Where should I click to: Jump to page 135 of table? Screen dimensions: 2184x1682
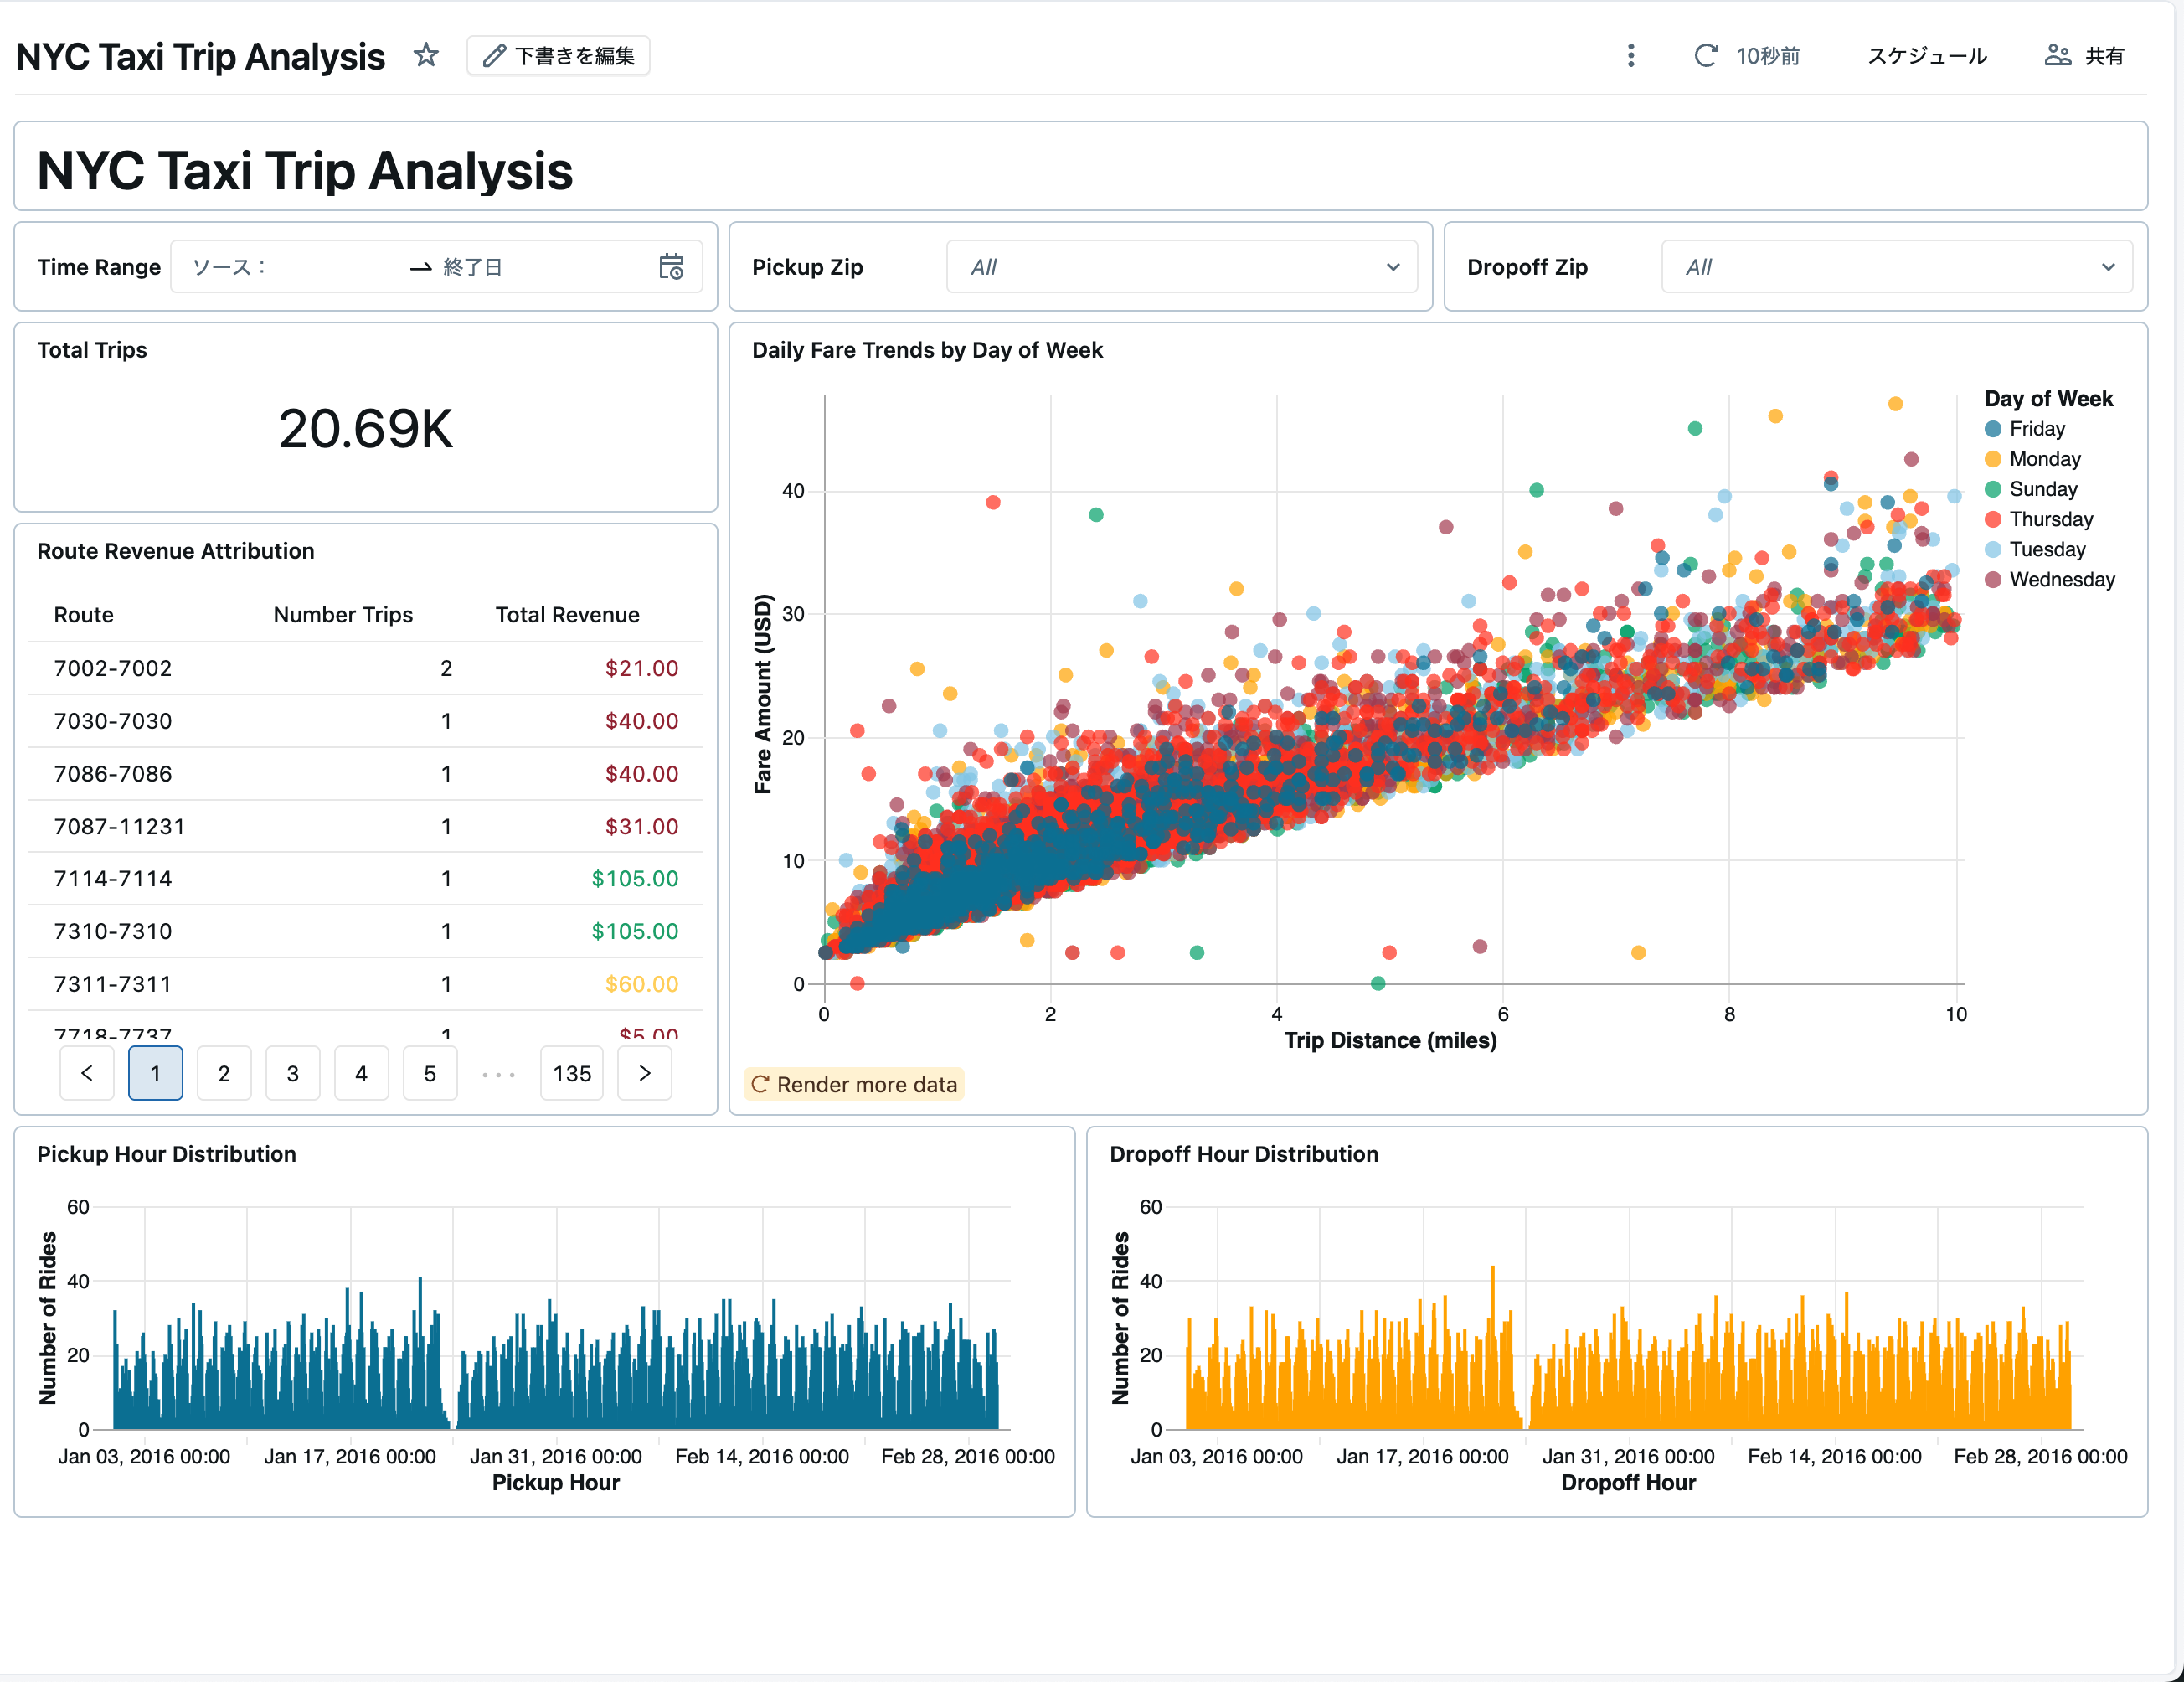(x=571, y=1073)
